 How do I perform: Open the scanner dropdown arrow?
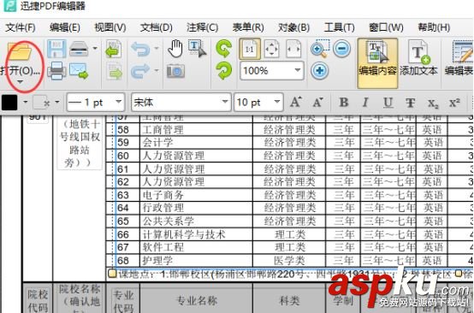(x=95, y=48)
